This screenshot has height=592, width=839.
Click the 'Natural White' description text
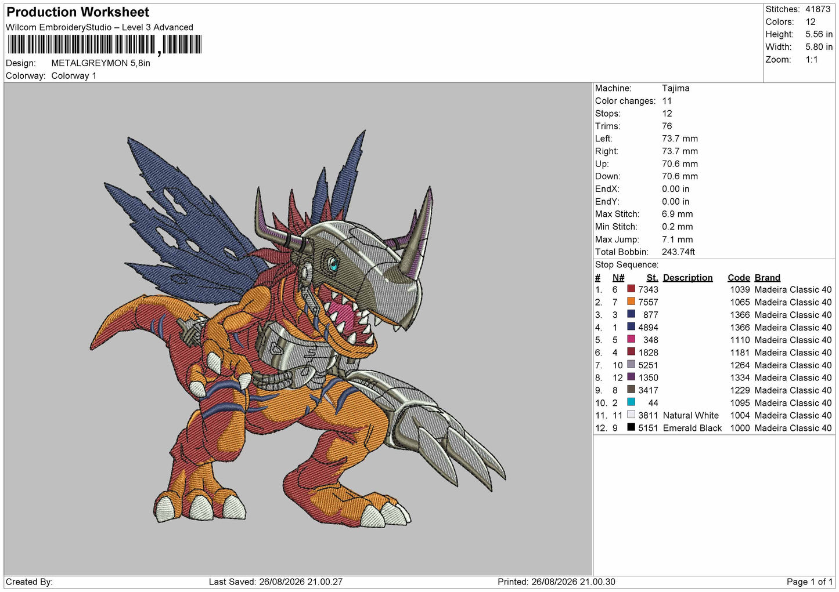(691, 416)
